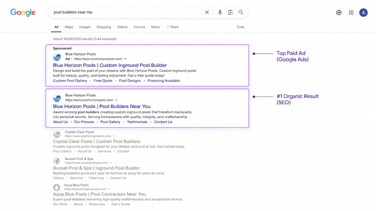Open Our Work sitelink
Image resolution: width=376 pixels, height=211 pixels.
[60, 204]
